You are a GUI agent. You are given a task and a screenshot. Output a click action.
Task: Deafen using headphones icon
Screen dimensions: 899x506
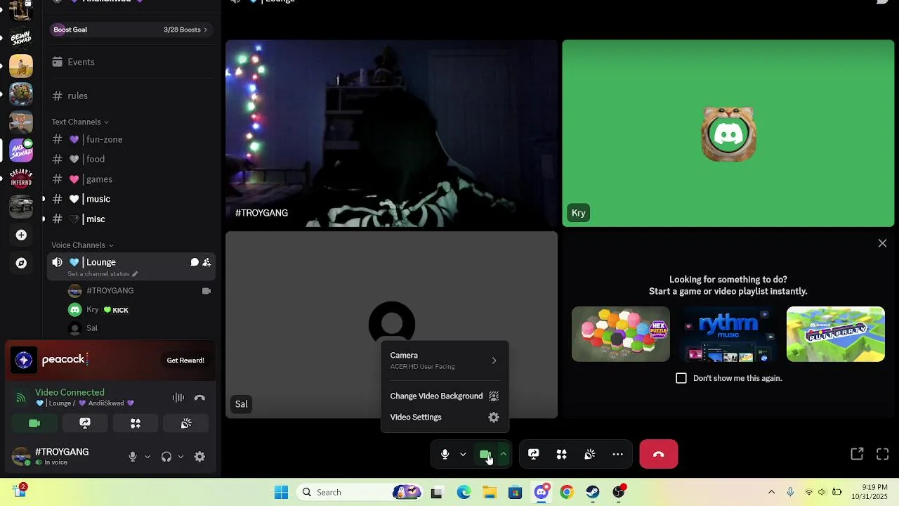166,457
